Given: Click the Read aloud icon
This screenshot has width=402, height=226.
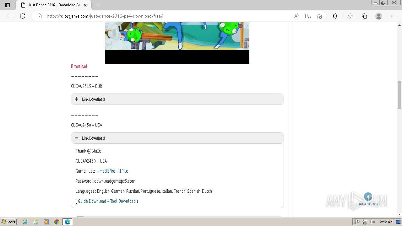Looking at the screenshot, I should [296, 16].
